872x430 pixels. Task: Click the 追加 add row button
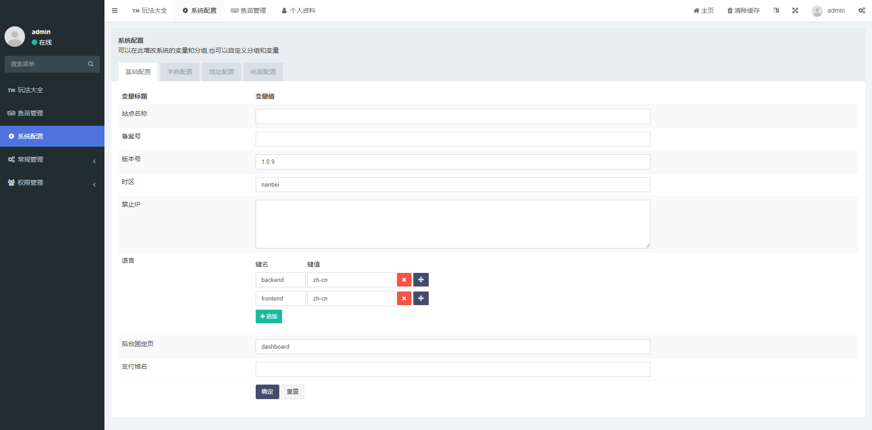(268, 316)
